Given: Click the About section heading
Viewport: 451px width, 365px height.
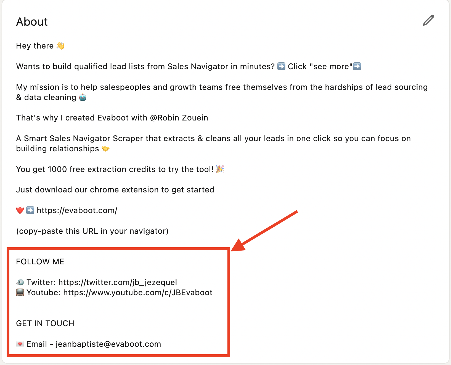Looking at the screenshot, I should (32, 22).
